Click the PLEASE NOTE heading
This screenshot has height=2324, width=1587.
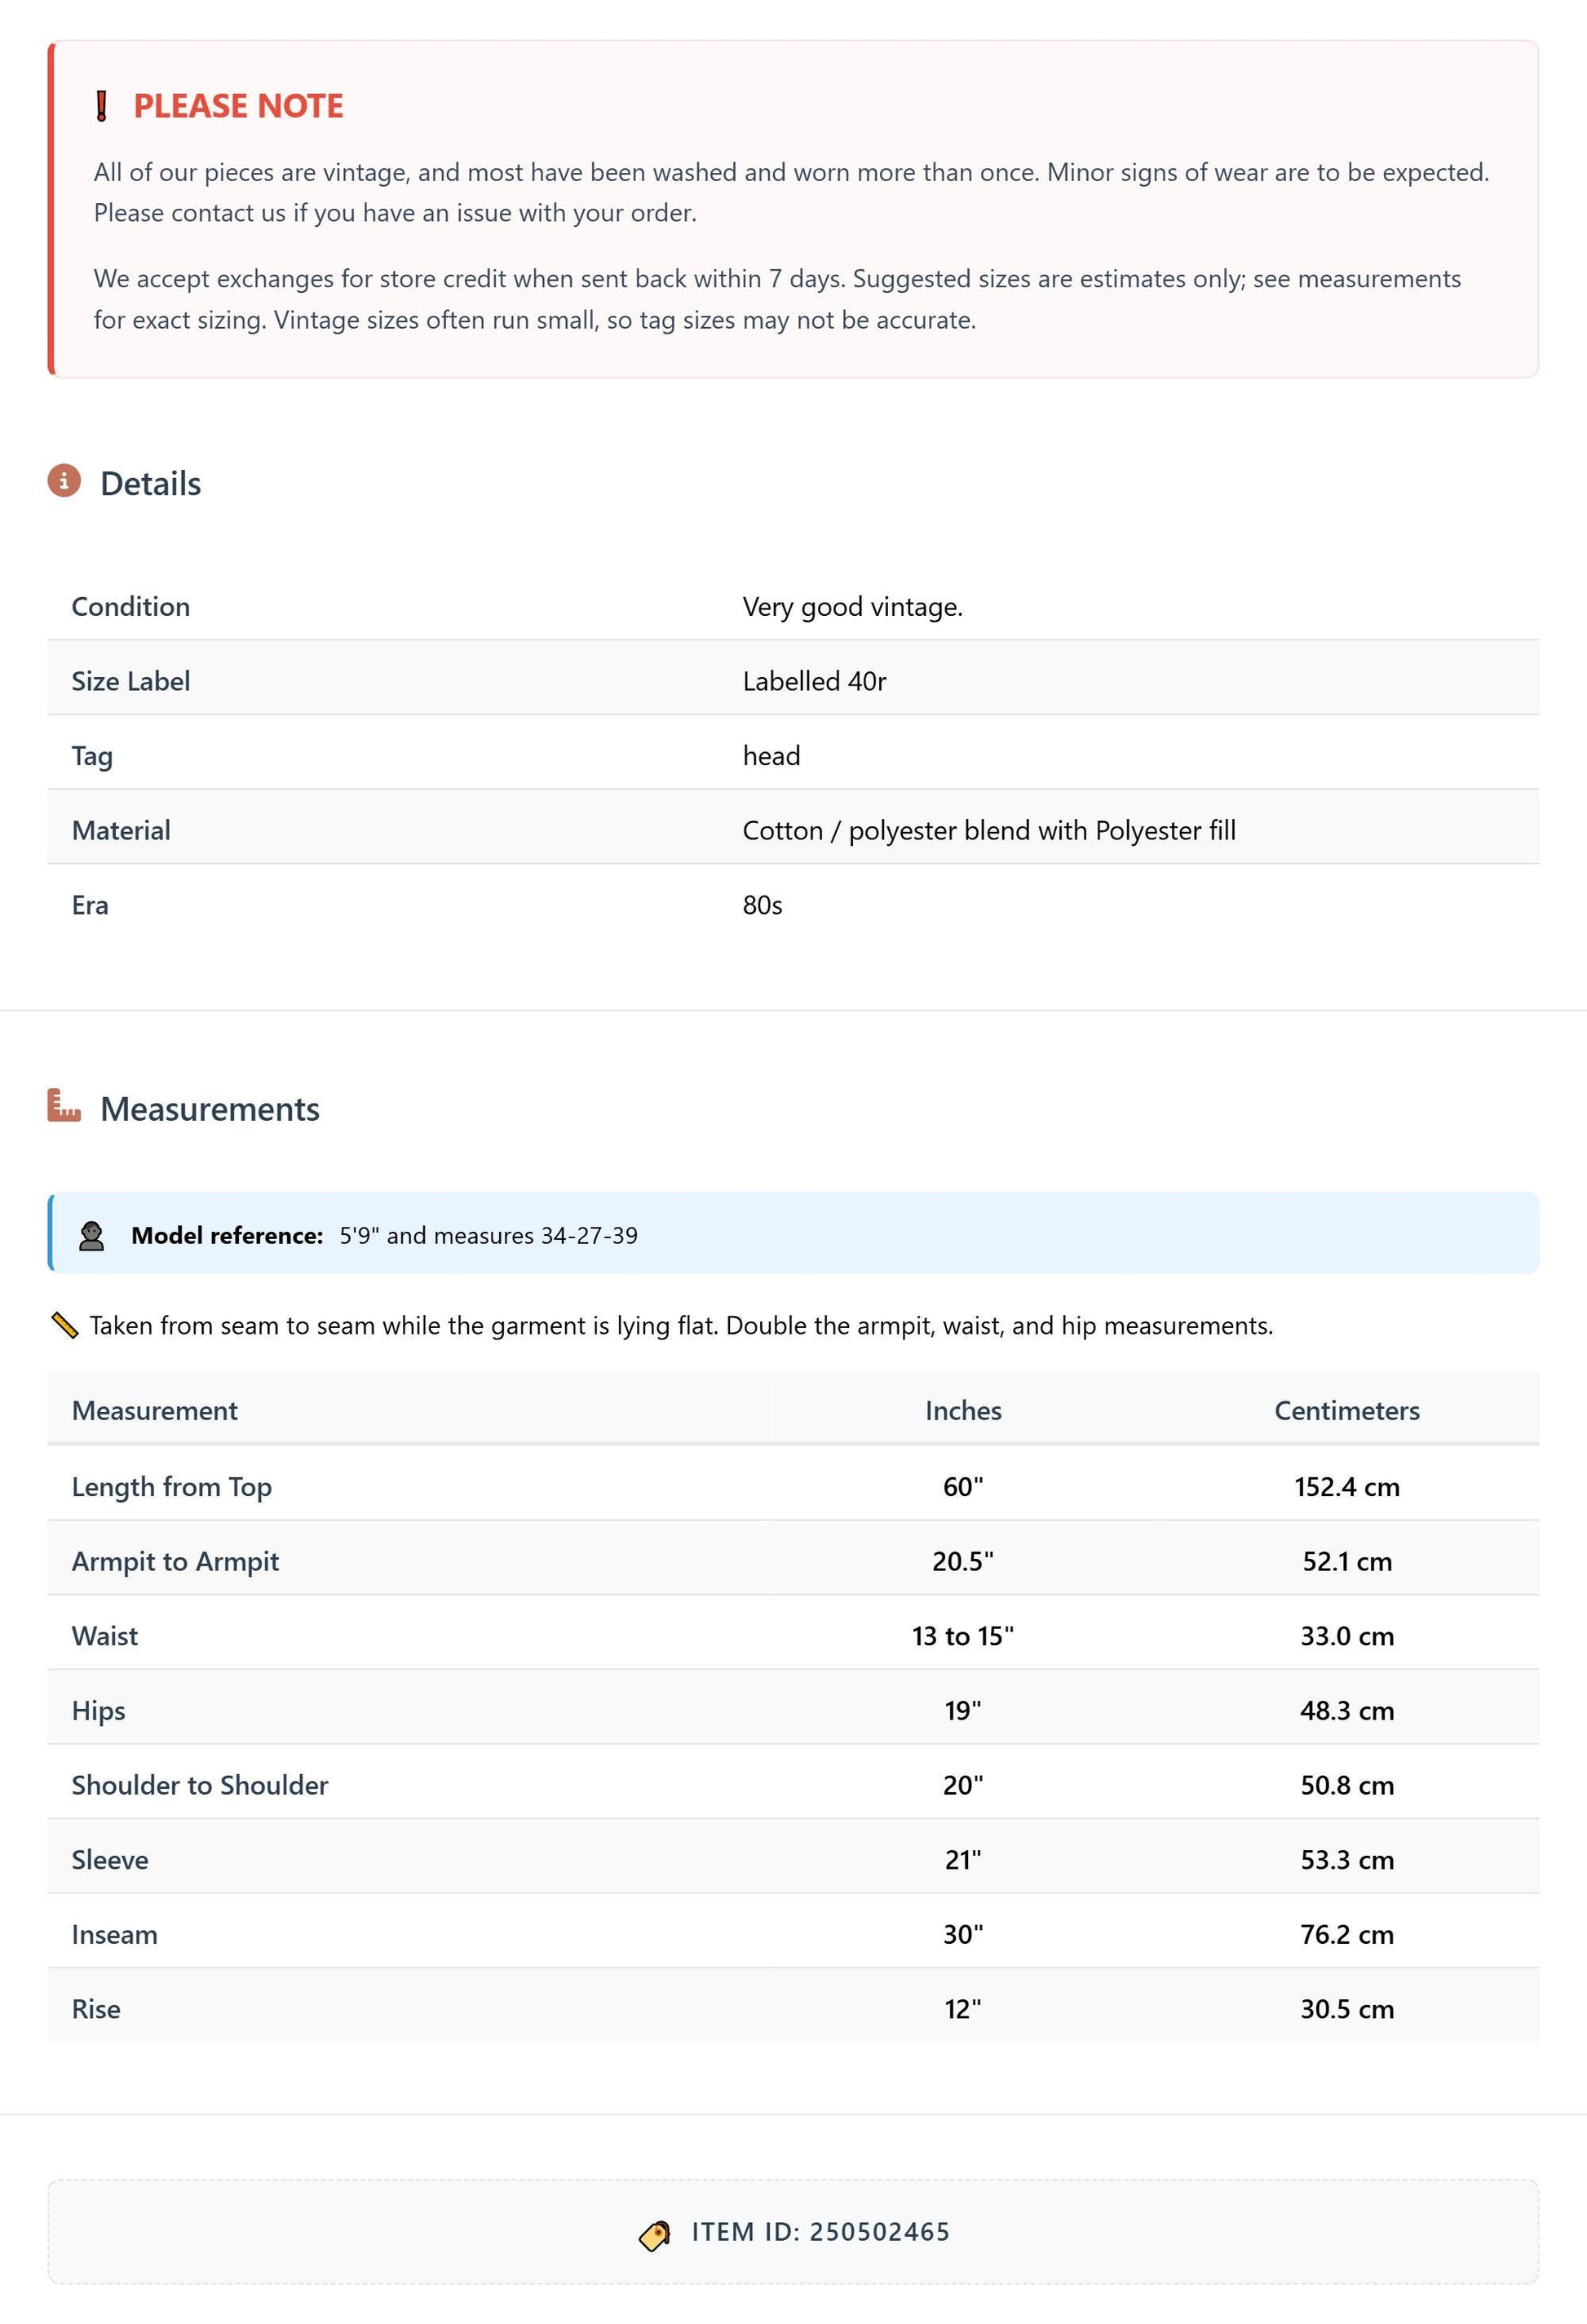pos(238,106)
